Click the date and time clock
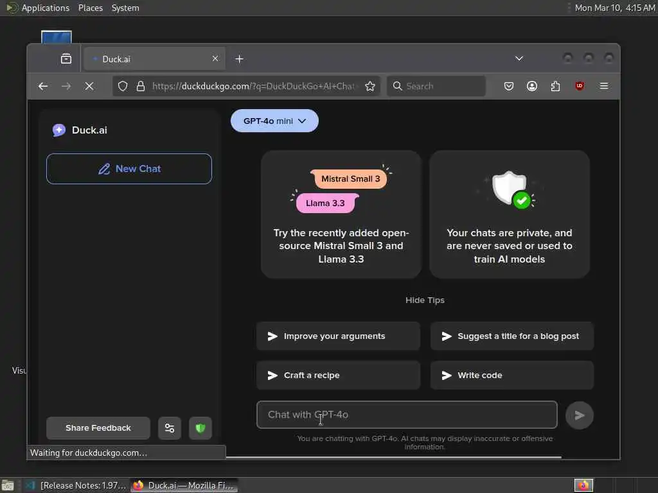This screenshot has height=493, width=658. point(615,8)
